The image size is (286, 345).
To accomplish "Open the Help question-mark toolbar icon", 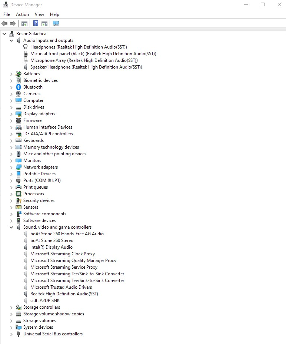I will [x=36, y=23].
